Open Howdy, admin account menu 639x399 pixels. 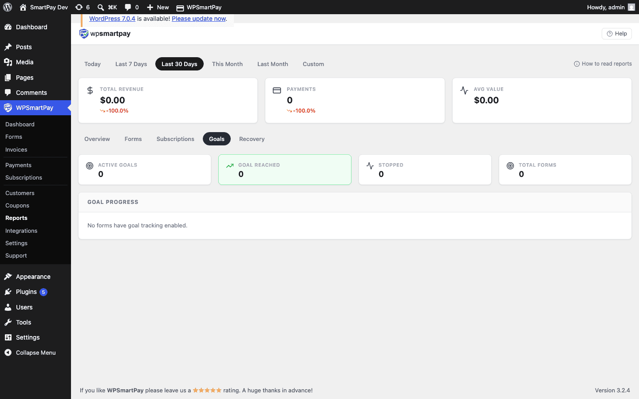[x=611, y=7]
